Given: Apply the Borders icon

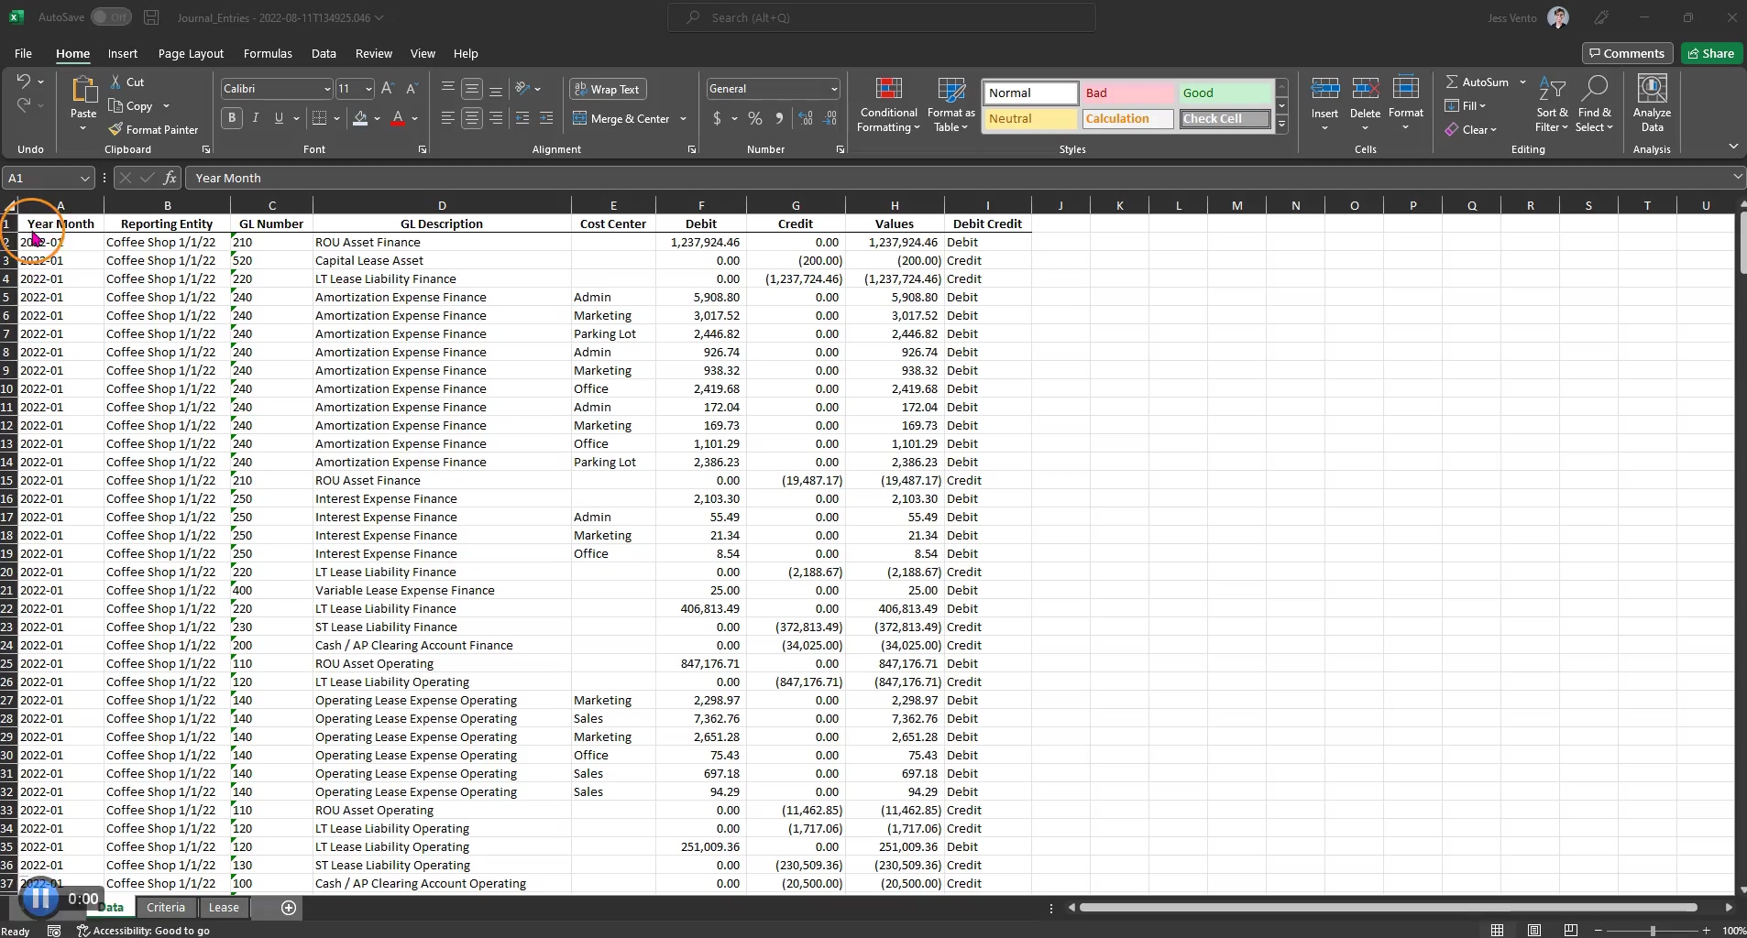Looking at the screenshot, I should coord(319,118).
